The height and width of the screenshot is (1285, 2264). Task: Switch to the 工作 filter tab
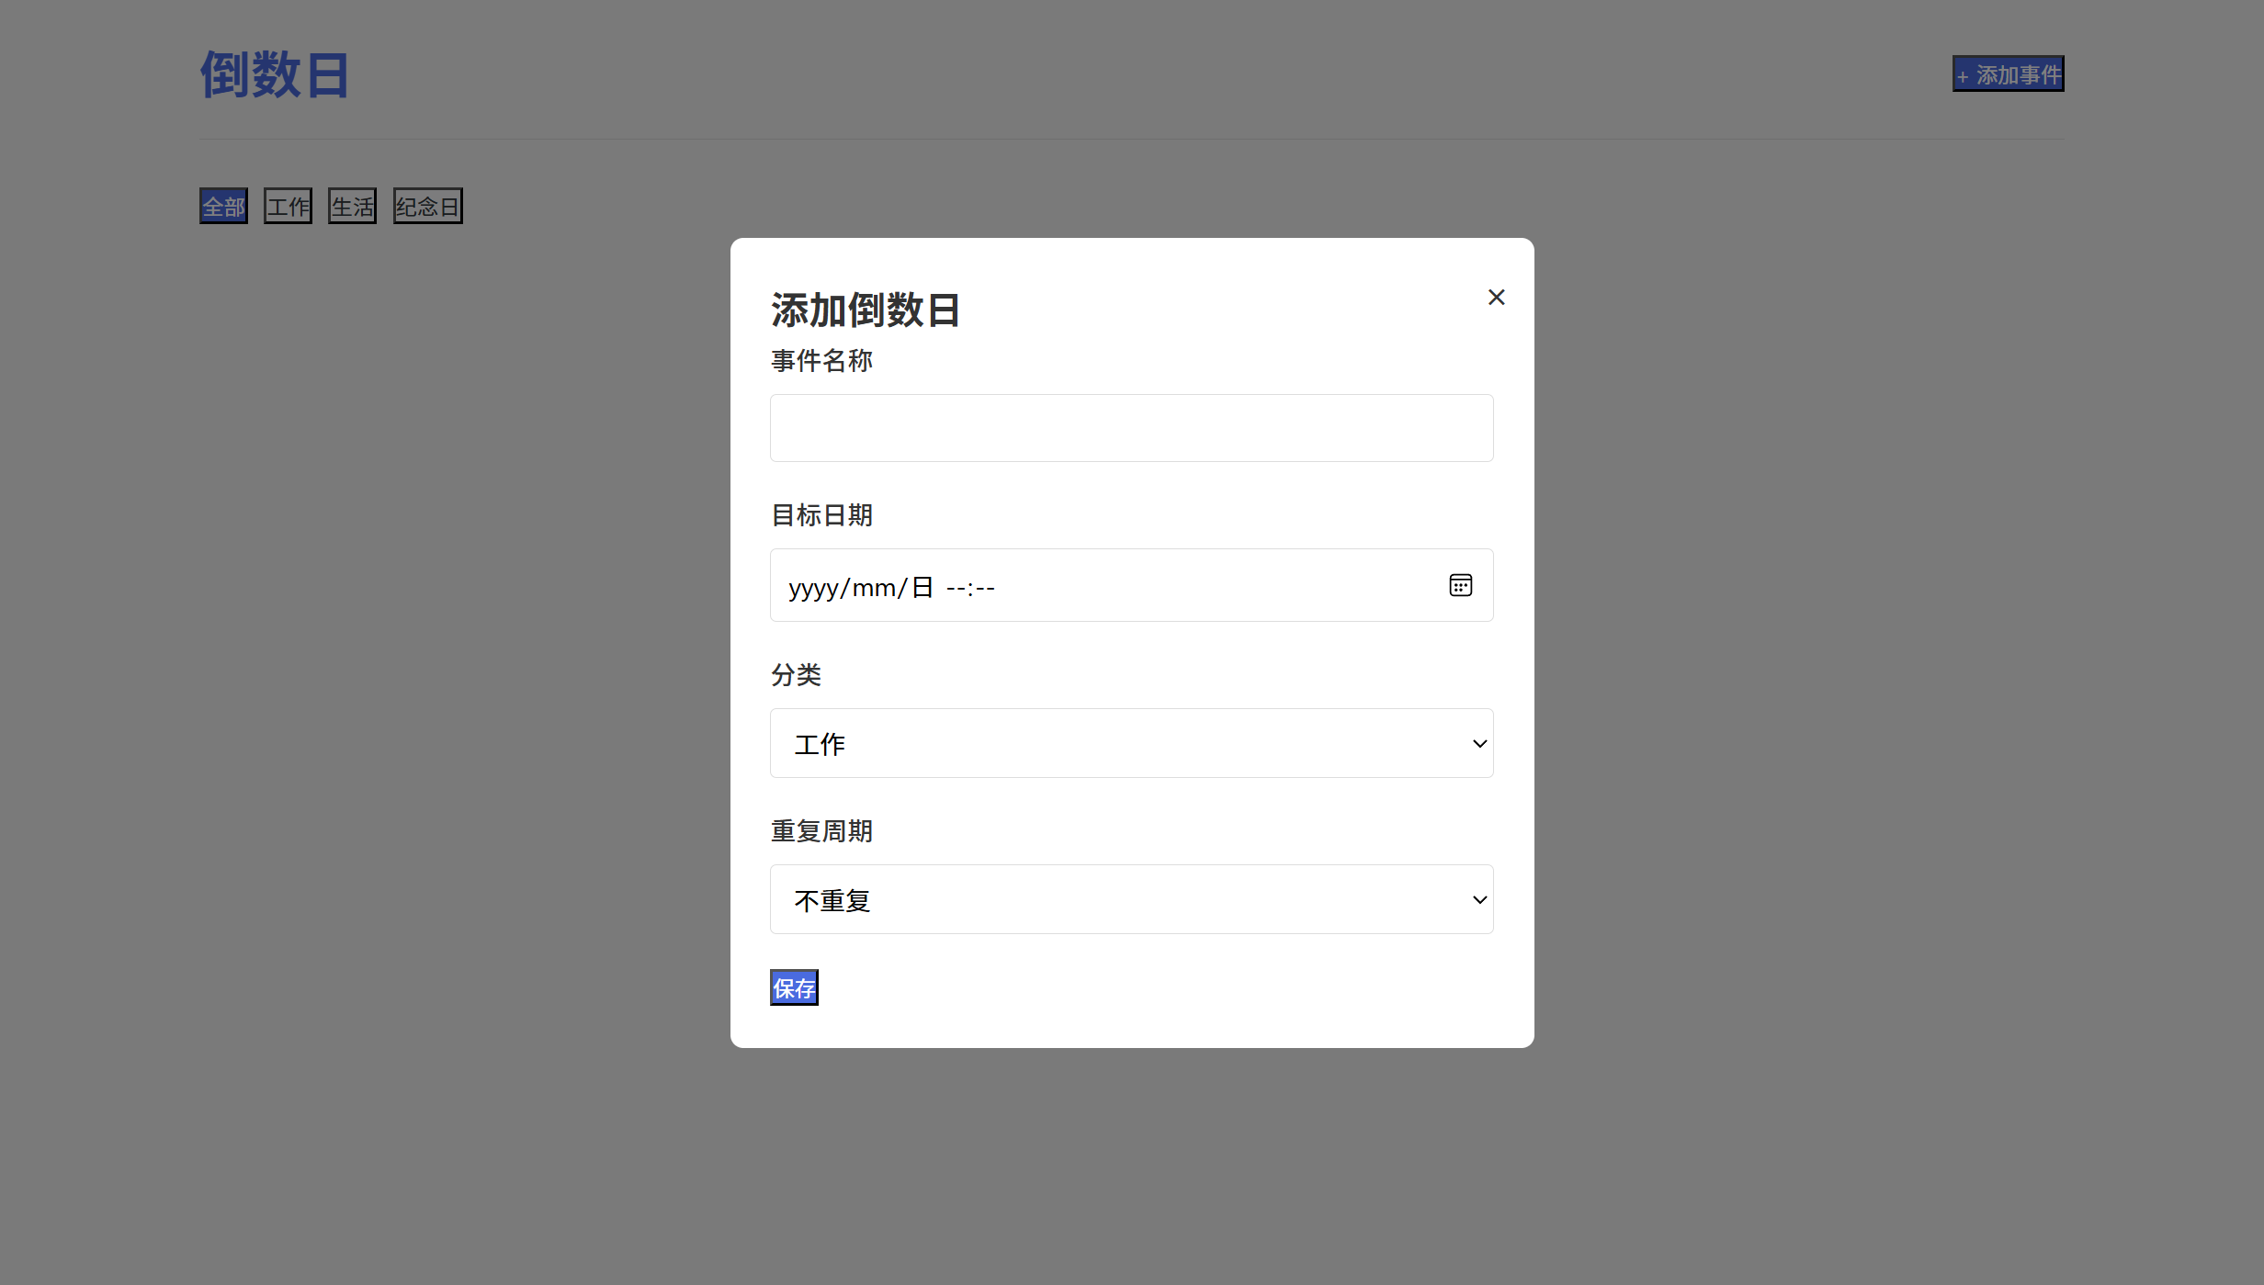[288, 207]
